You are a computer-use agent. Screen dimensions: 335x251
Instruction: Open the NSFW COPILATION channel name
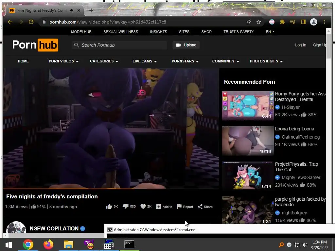point(54,228)
